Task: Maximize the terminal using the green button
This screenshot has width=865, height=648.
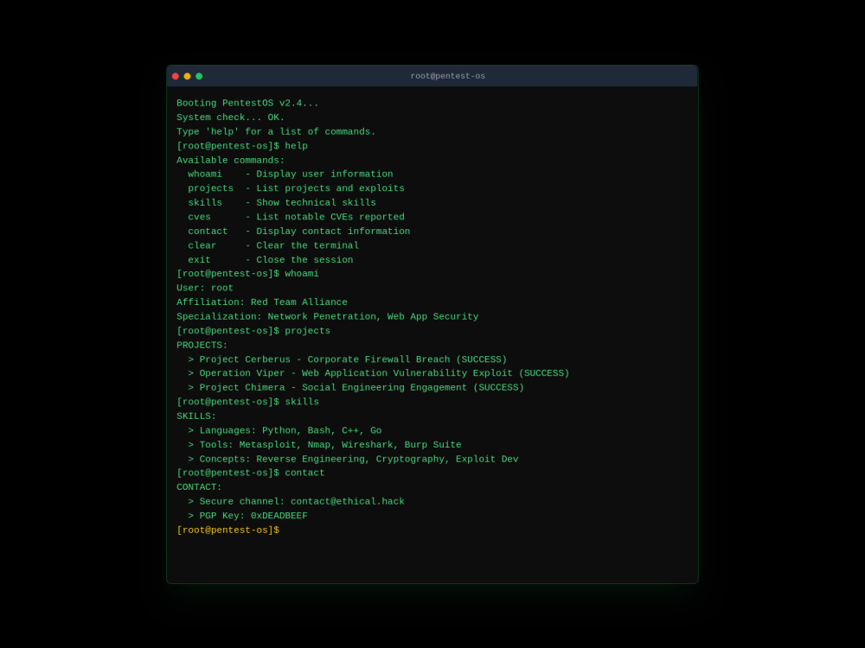Action: (x=199, y=76)
